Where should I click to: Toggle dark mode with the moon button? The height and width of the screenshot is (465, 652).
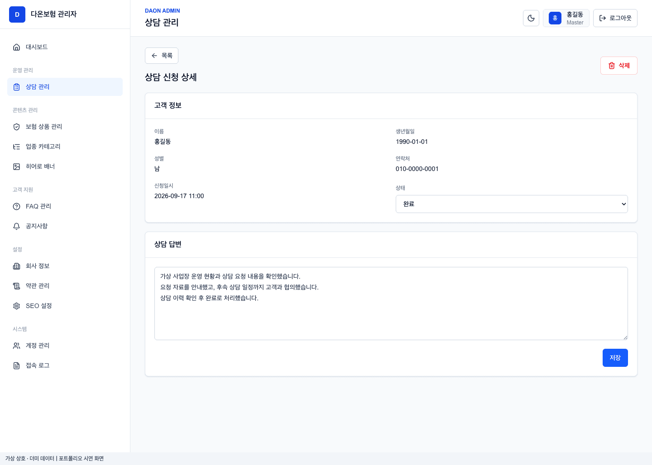pos(531,18)
